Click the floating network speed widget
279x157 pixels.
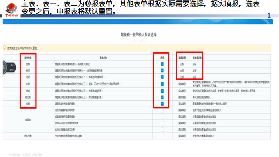click(x=9, y=68)
